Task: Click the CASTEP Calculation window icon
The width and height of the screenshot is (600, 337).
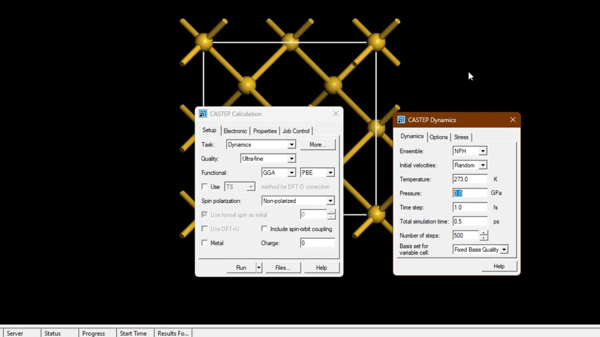Action: pyautogui.click(x=202, y=114)
